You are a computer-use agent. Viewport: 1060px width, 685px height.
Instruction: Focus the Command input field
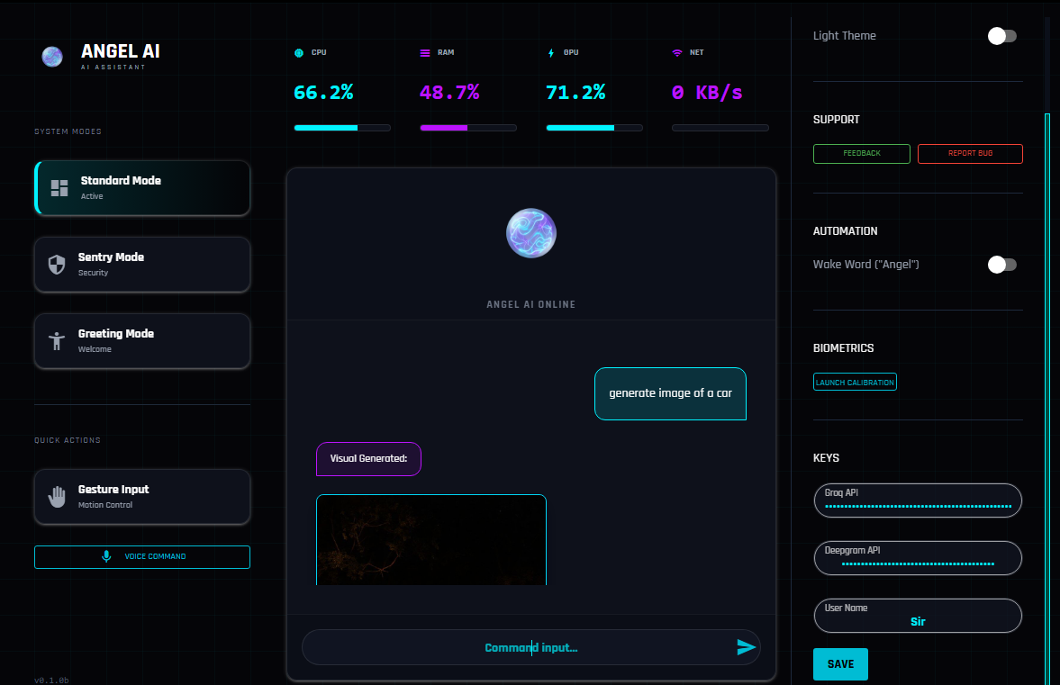point(531,647)
